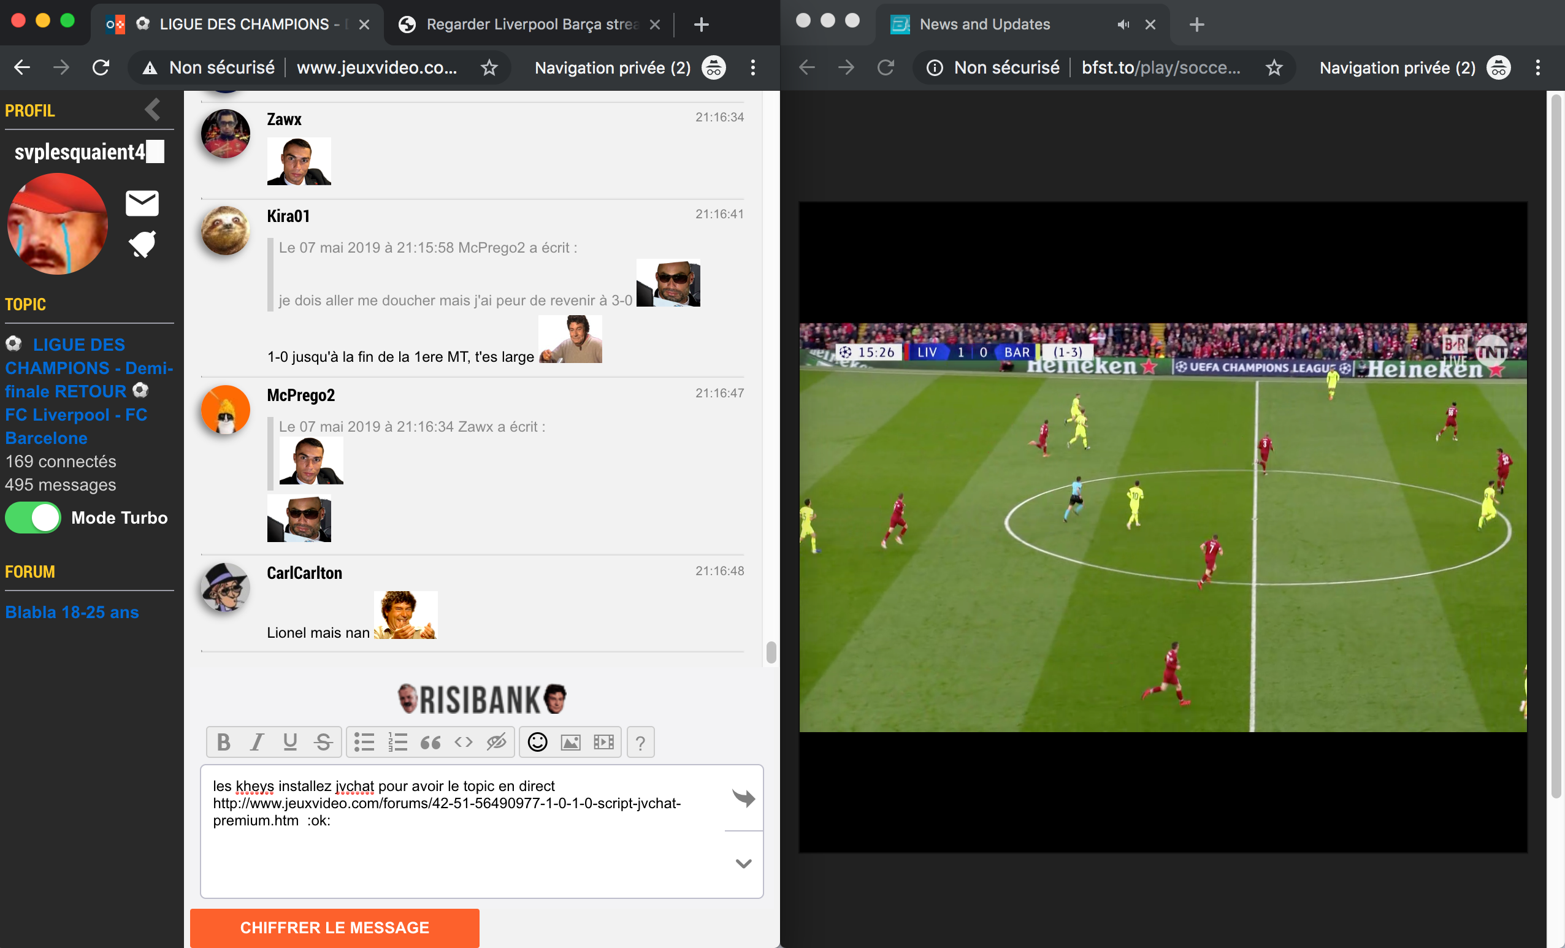
Task: Apply italic formatting in editor toolbar
Action: (x=256, y=741)
